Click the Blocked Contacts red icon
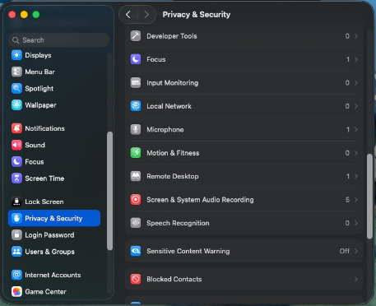The image size is (376, 306). pos(136,279)
